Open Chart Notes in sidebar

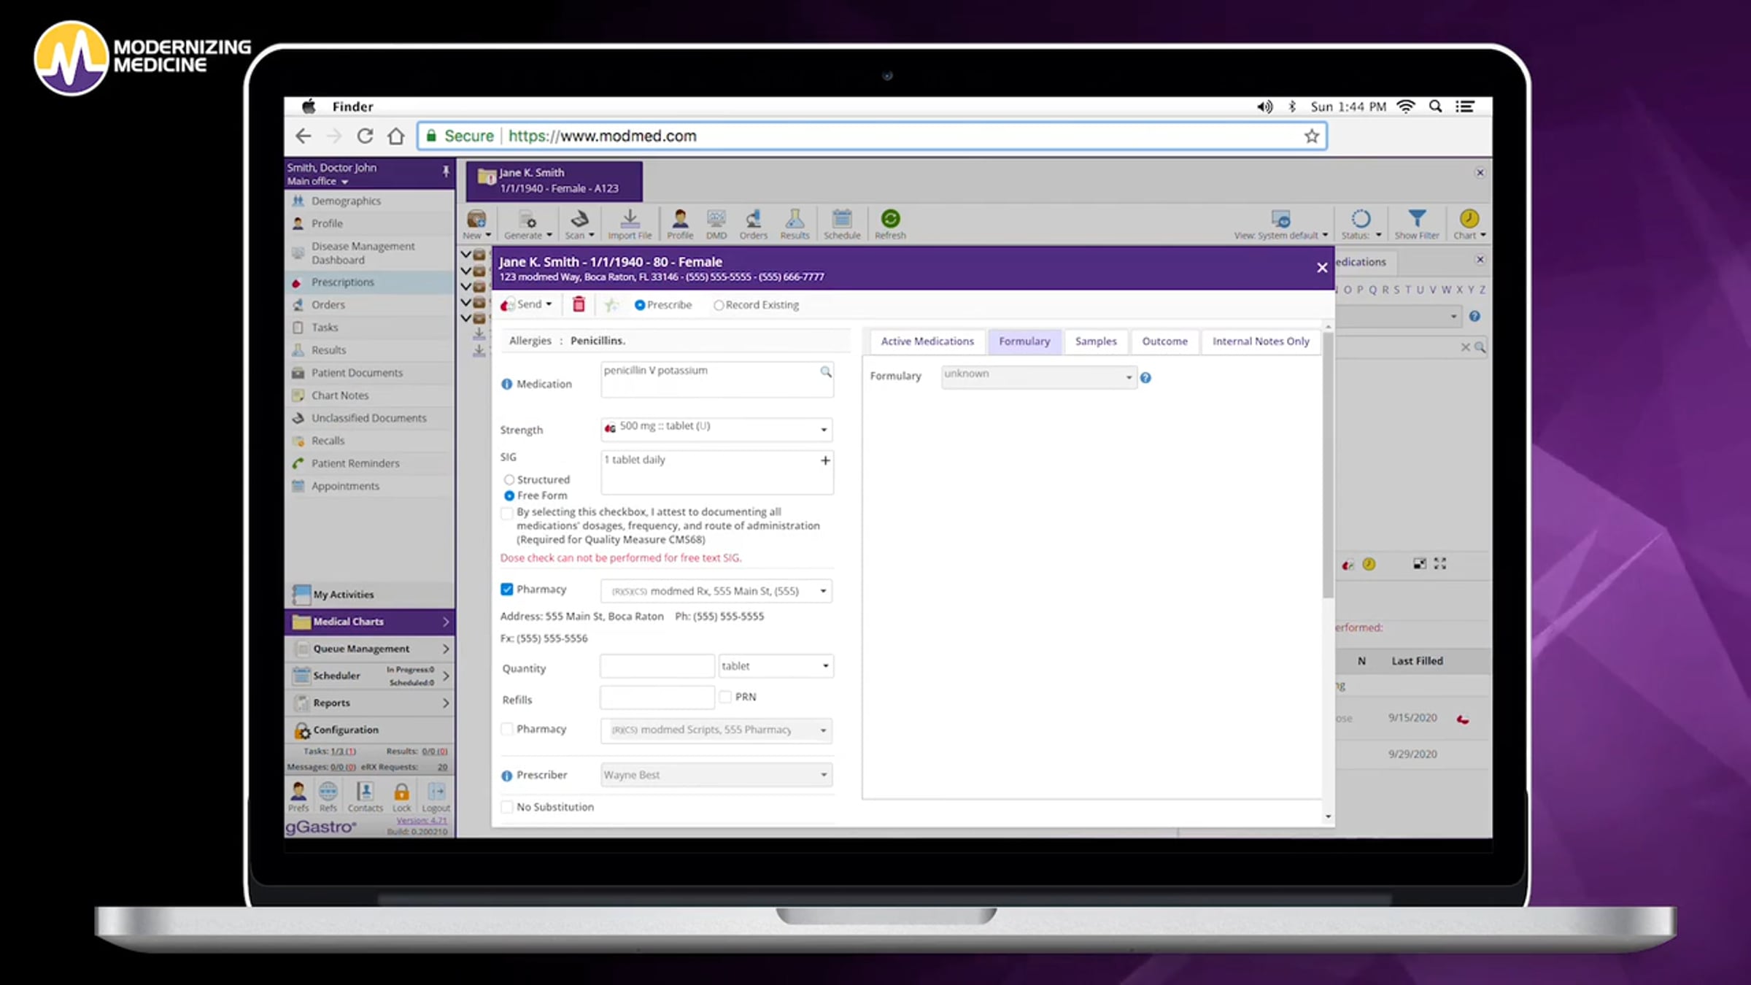(x=340, y=395)
